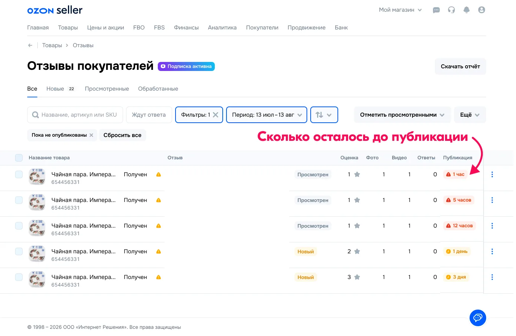Open the Цены и акции menu
The height and width of the screenshot is (336, 516).
pyautogui.click(x=106, y=28)
